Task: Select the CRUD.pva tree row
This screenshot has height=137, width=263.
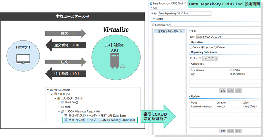Action: (x=64, y=94)
